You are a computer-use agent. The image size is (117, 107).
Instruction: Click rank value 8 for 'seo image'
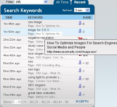point(83,24)
